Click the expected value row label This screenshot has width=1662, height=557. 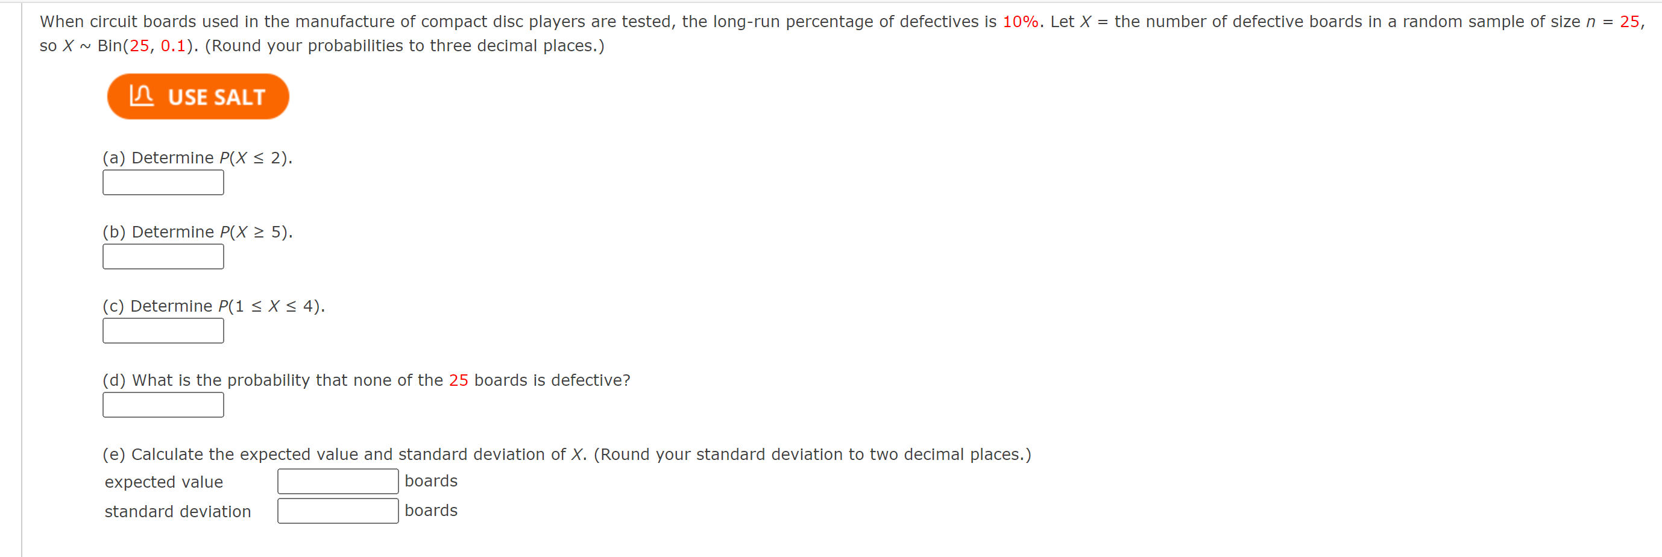[164, 482]
